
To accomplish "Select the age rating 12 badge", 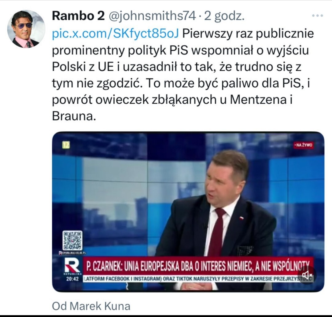I will (x=66, y=145).
